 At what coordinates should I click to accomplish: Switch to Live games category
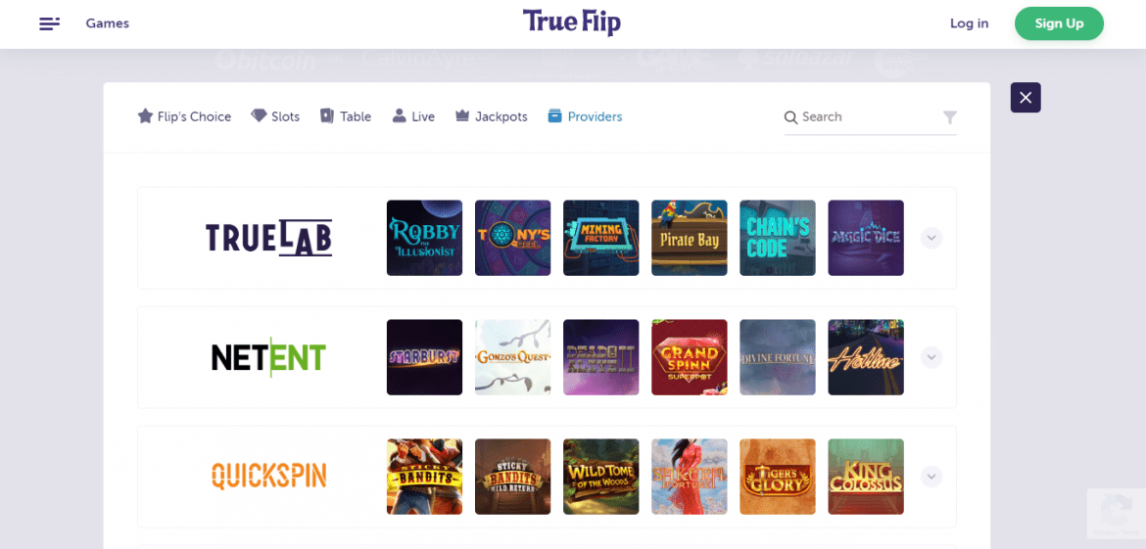click(413, 116)
